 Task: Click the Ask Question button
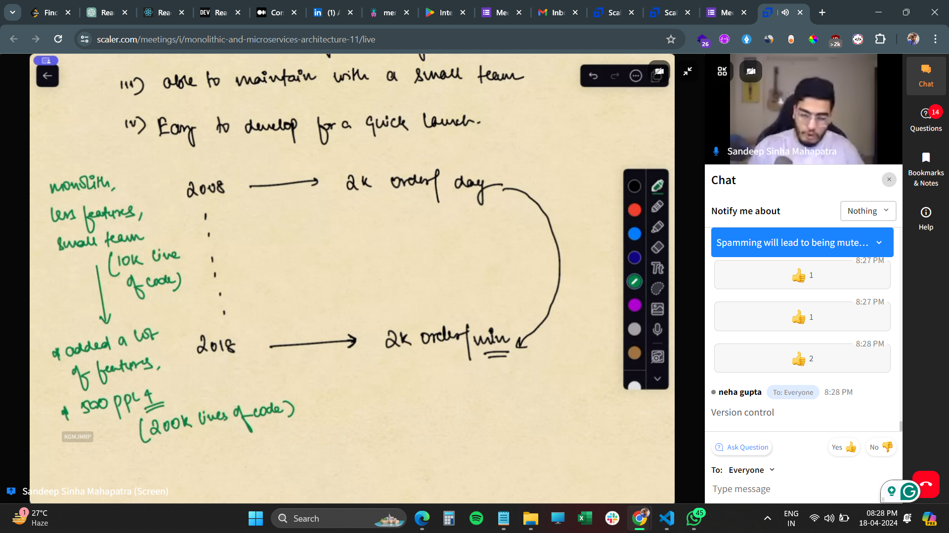(742, 447)
